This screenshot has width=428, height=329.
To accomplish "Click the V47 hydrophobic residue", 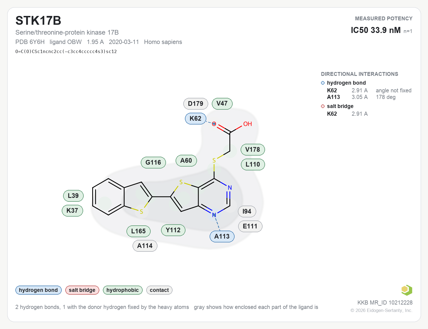I will 222,104.
